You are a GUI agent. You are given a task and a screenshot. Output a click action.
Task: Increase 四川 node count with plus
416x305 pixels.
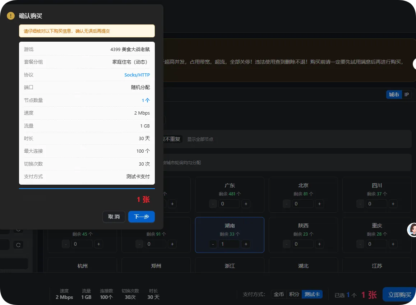click(393, 204)
